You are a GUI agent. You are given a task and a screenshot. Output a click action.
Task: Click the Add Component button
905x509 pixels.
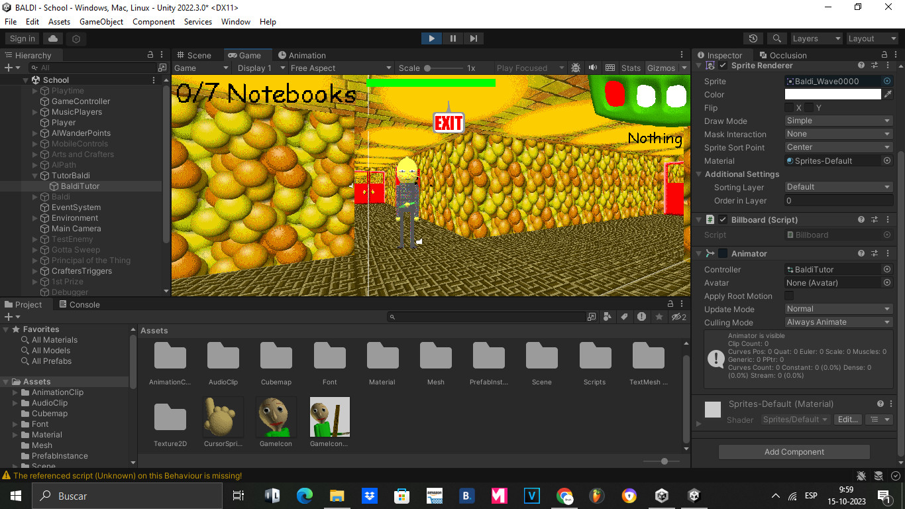tap(793, 451)
